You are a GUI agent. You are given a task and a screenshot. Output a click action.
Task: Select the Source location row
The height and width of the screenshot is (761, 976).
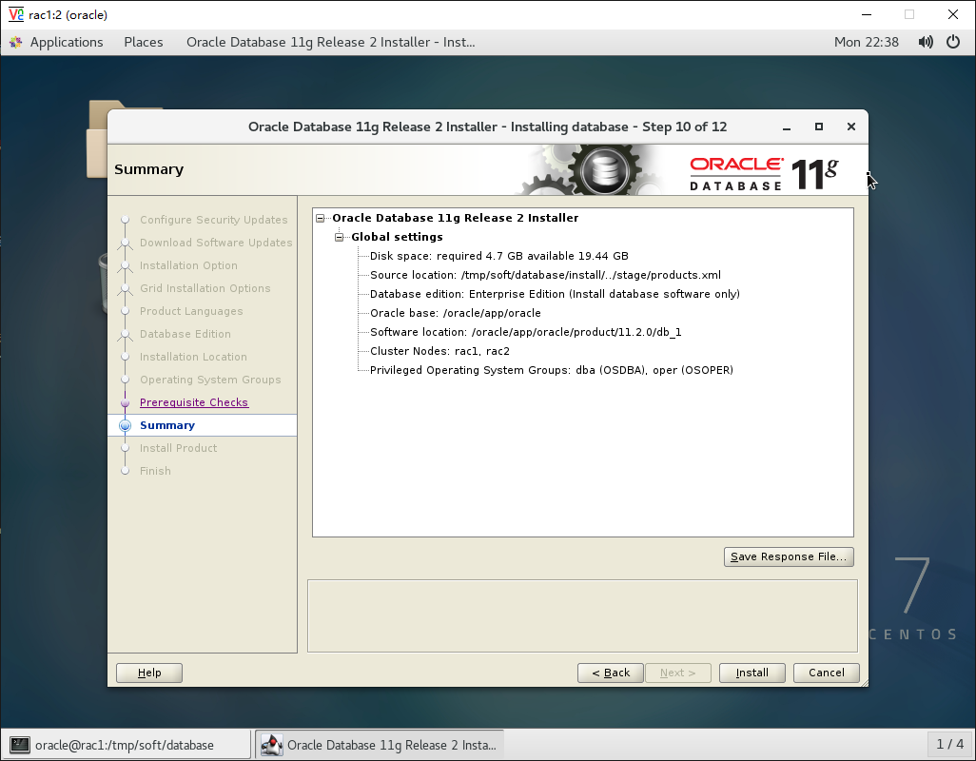tap(545, 275)
